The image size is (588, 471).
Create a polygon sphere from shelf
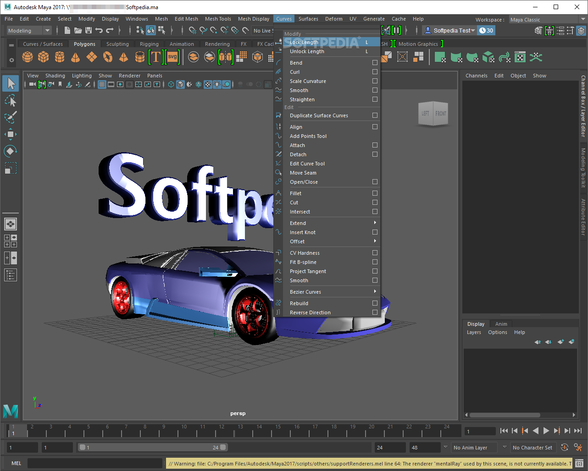[28, 57]
